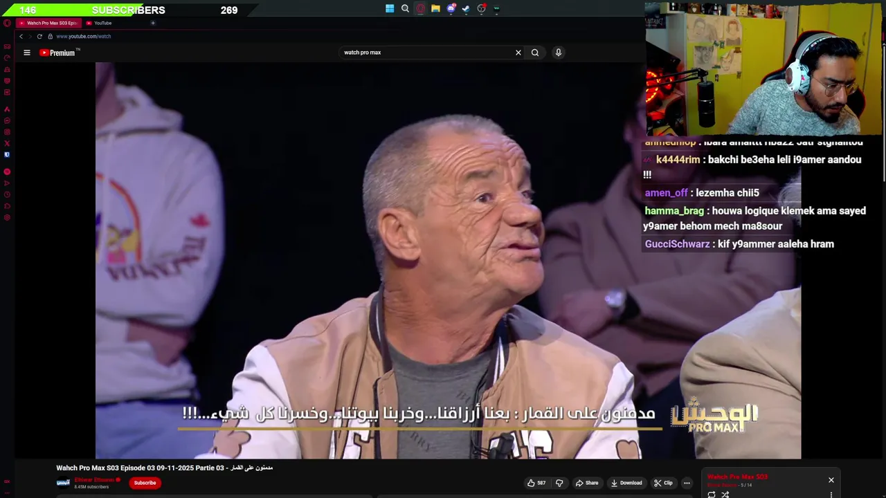Image resolution: width=886 pixels, height=498 pixels.
Task: Click chat username 'hamma_brag'
Action: (x=674, y=211)
